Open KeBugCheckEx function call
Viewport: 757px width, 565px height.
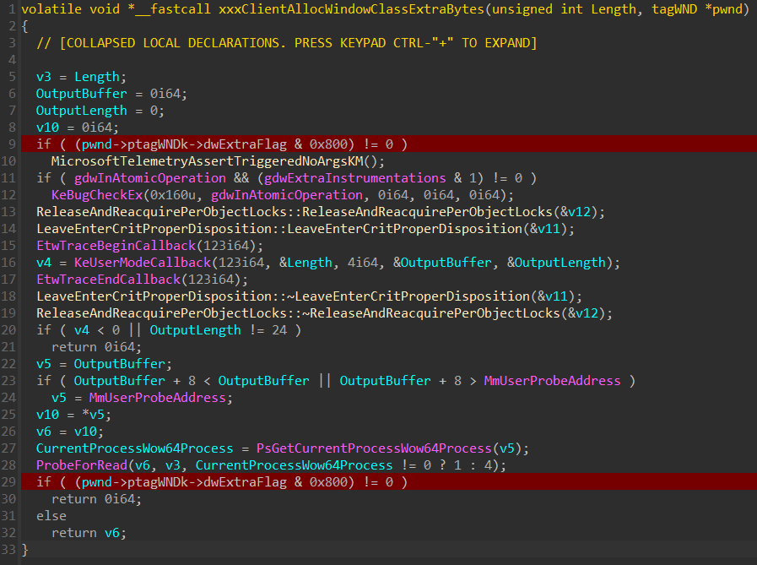point(97,195)
